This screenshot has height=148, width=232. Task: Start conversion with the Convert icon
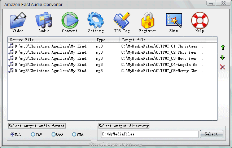(70, 21)
